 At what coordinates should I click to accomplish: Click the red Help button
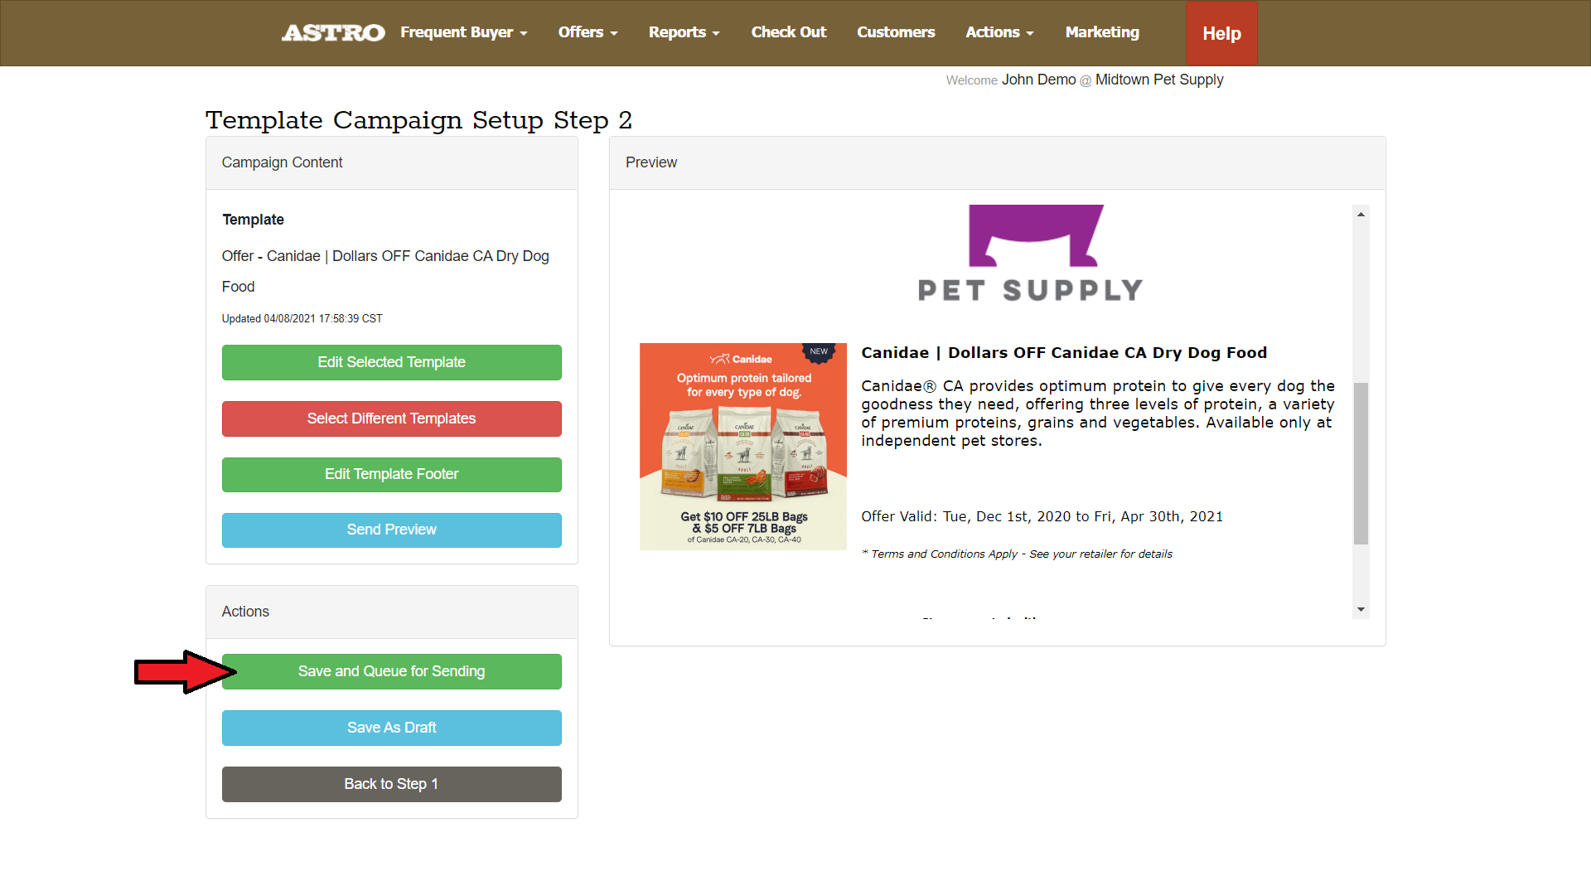[x=1221, y=33]
